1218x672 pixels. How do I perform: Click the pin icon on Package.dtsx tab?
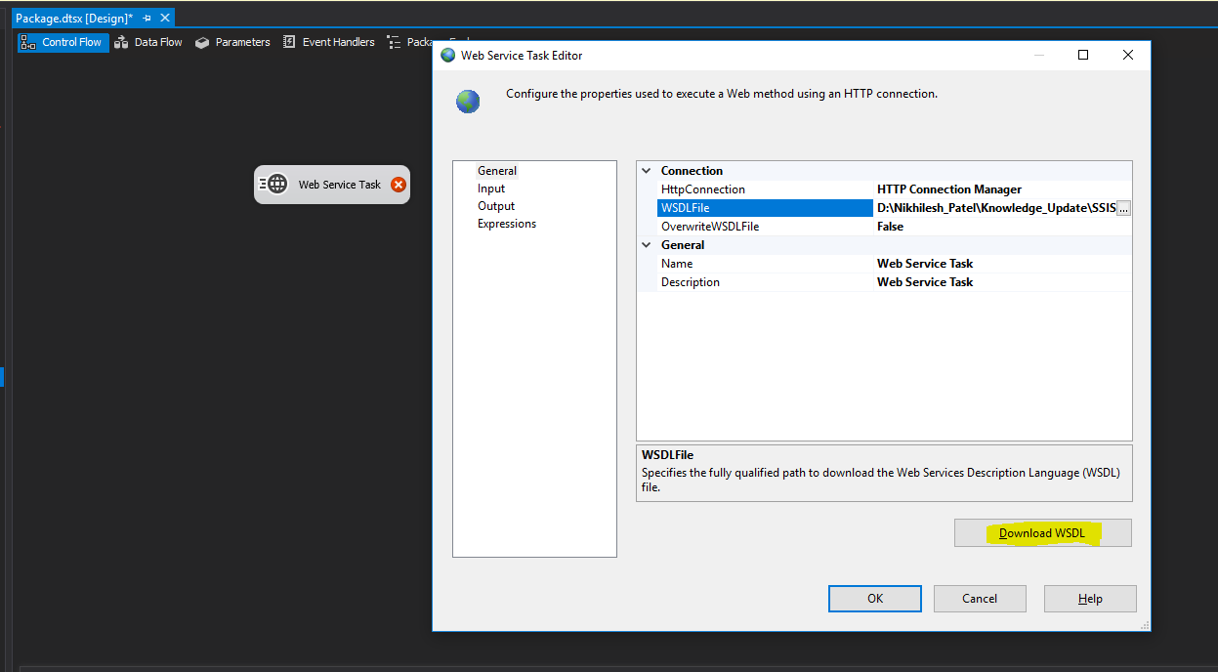click(147, 19)
